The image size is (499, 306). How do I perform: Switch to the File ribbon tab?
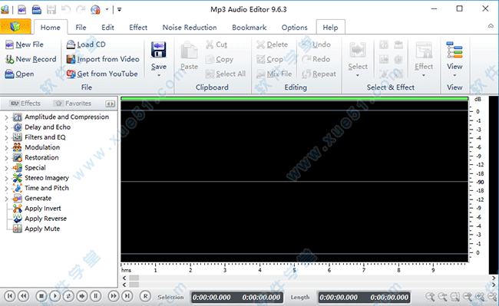pyautogui.click(x=81, y=28)
